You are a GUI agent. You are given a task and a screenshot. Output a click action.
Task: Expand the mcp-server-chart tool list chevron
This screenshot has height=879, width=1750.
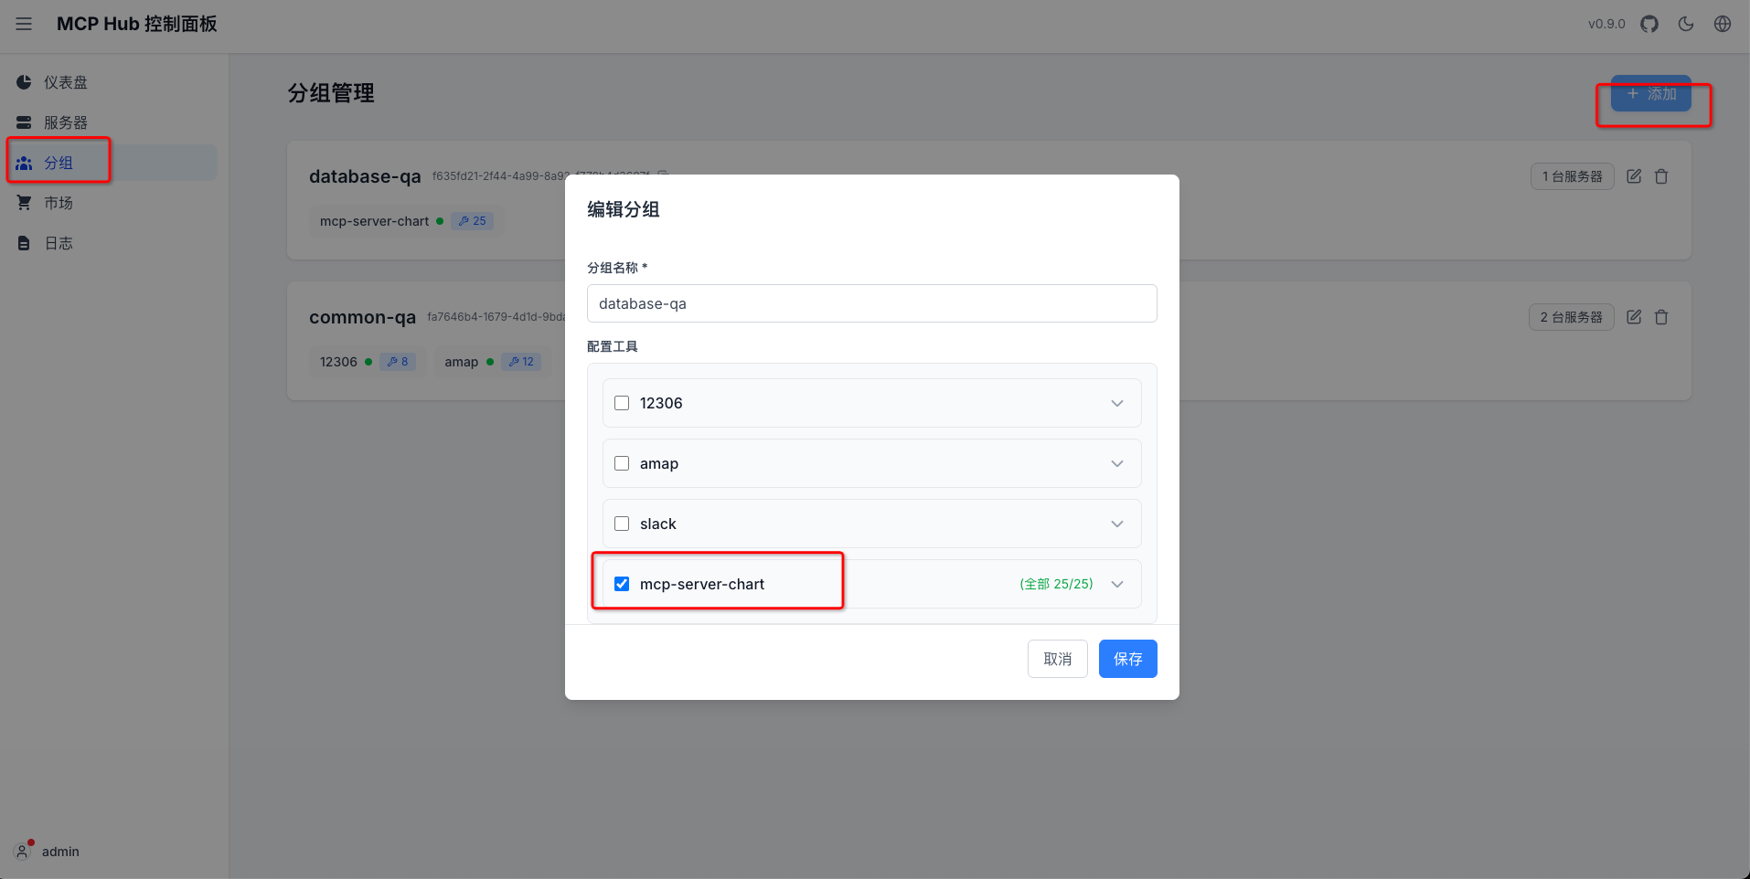1117,584
